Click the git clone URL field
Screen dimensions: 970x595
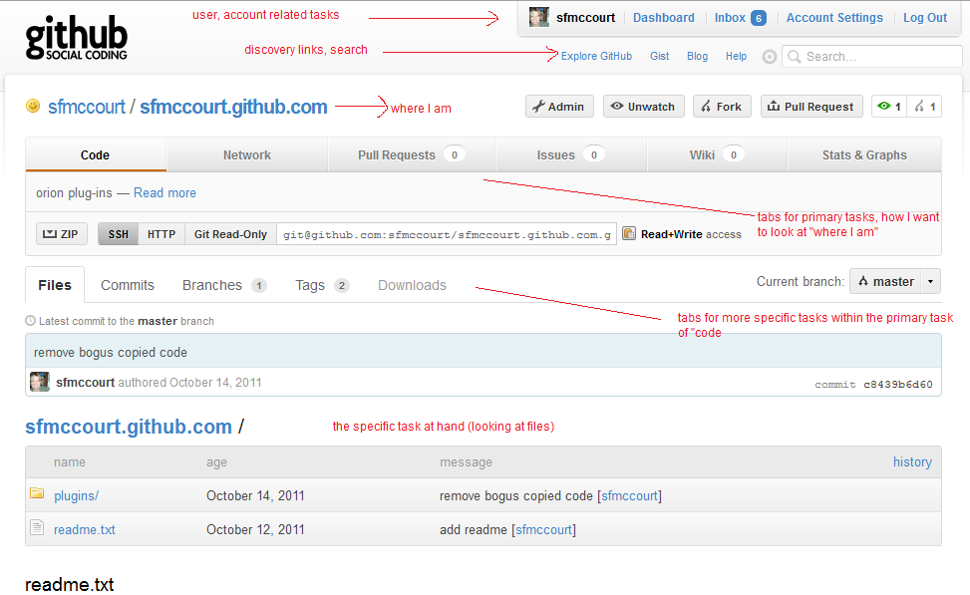click(447, 234)
